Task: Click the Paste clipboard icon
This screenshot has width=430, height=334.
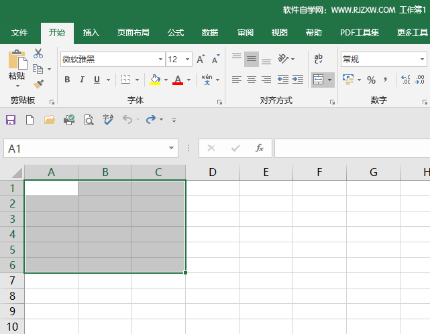Action: point(17,60)
